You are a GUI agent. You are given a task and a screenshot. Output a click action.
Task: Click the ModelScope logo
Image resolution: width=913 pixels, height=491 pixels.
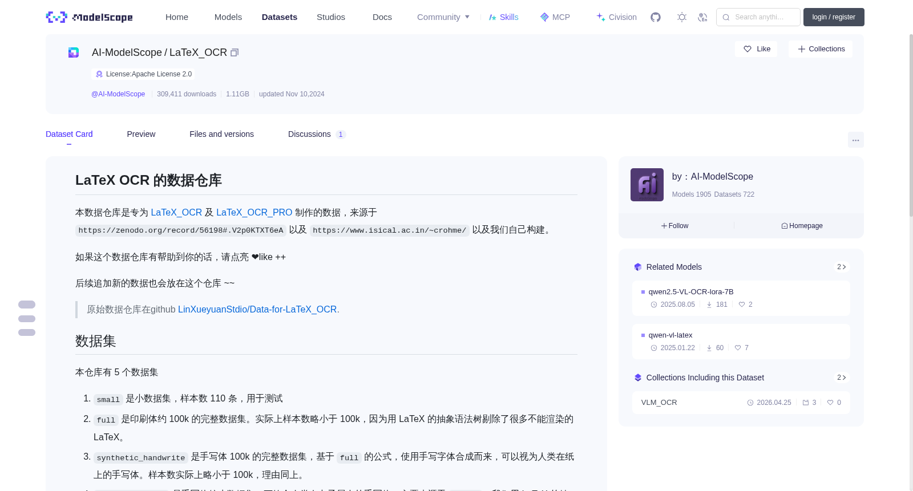(x=89, y=17)
